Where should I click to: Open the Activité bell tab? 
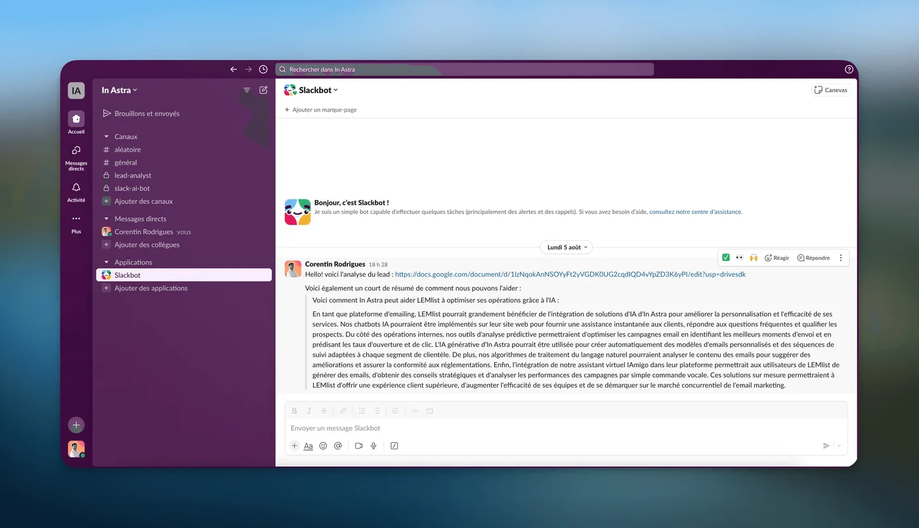tap(76, 192)
